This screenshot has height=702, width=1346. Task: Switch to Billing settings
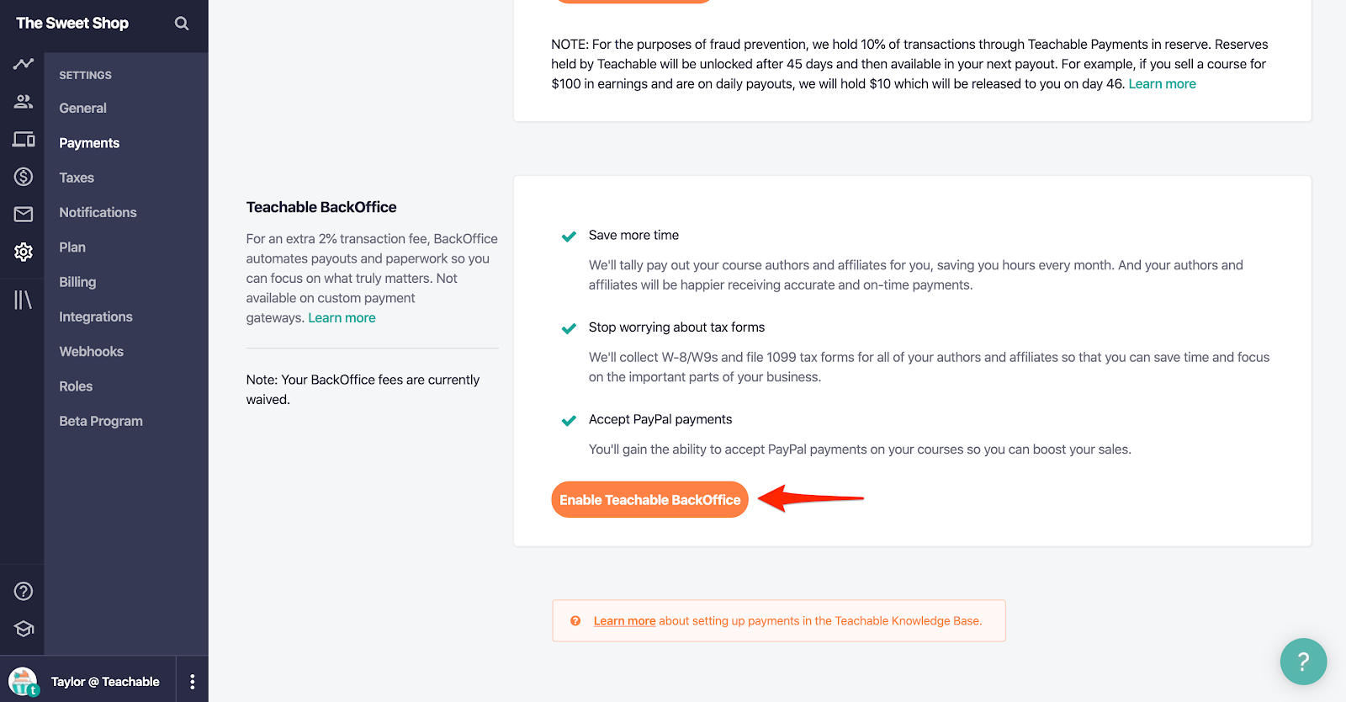(x=77, y=281)
